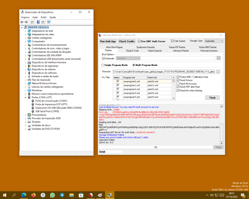
Task: Open the boot loader Browse dropdown
Action: point(128,58)
